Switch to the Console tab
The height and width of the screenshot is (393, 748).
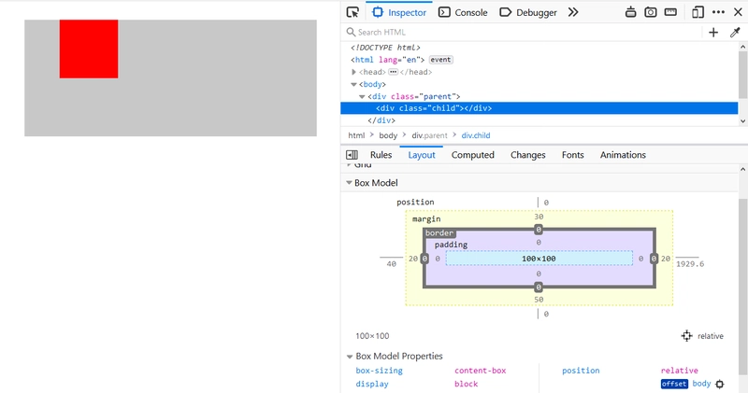tap(463, 12)
